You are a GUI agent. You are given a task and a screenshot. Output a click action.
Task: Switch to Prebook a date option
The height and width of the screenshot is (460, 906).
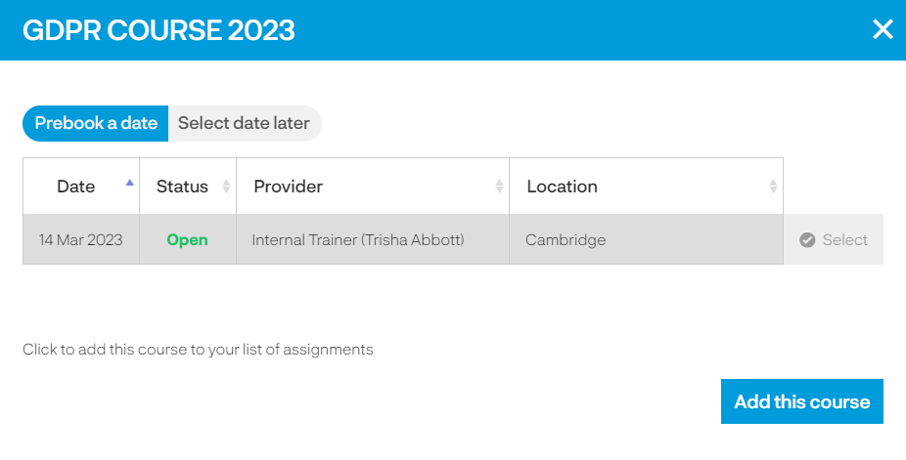(96, 123)
